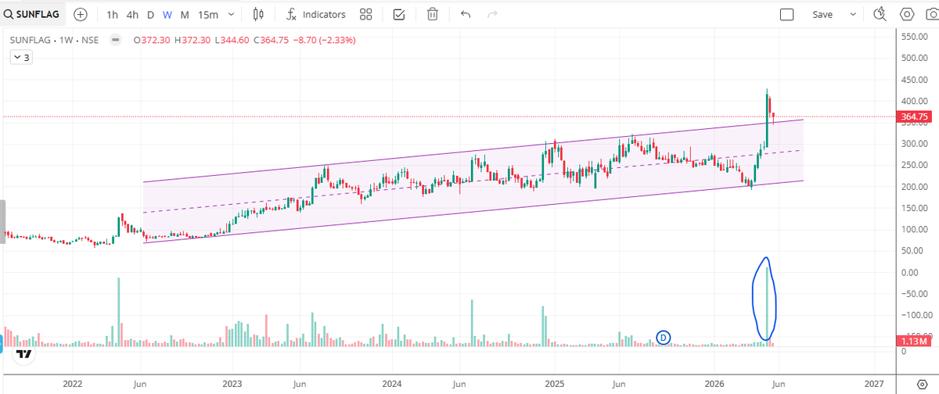Redo action with the forward arrow

coord(492,14)
